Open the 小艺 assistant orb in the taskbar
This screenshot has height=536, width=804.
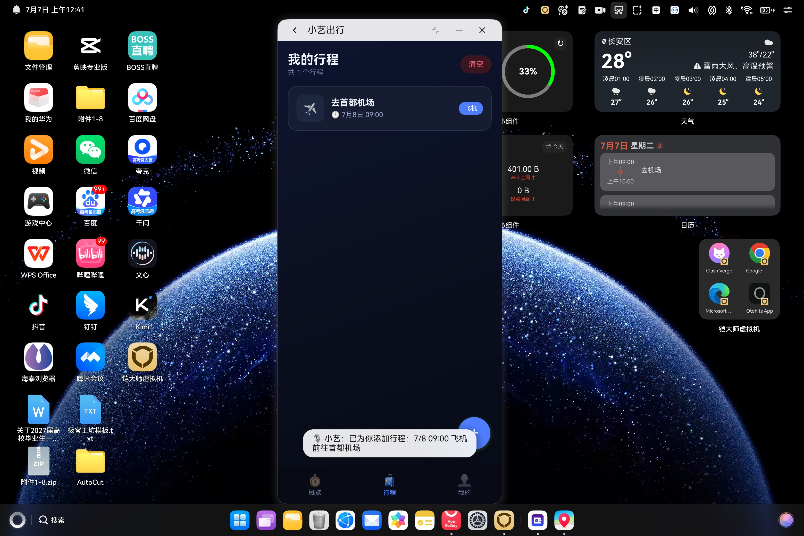pos(786,520)
